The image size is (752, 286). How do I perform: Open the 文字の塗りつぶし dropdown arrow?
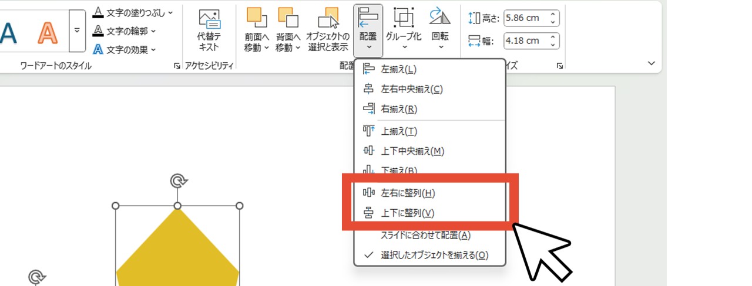[x=171, y=13]
